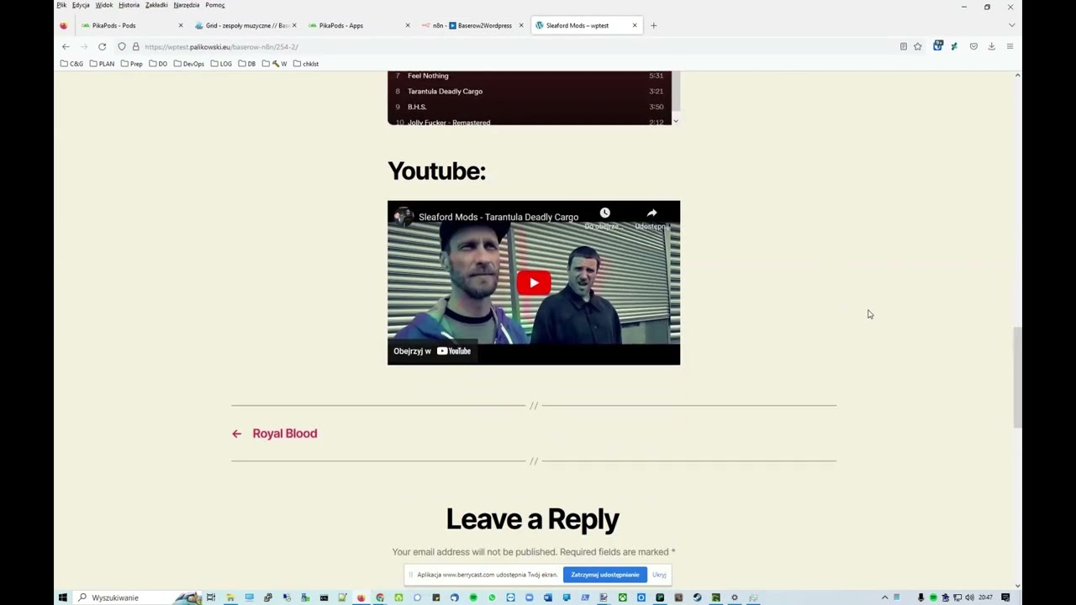Click the taskbar clock showing 20:47
Image resolution: width=1076 pixels, height=605 pixels.
click(x=985, y=597)
